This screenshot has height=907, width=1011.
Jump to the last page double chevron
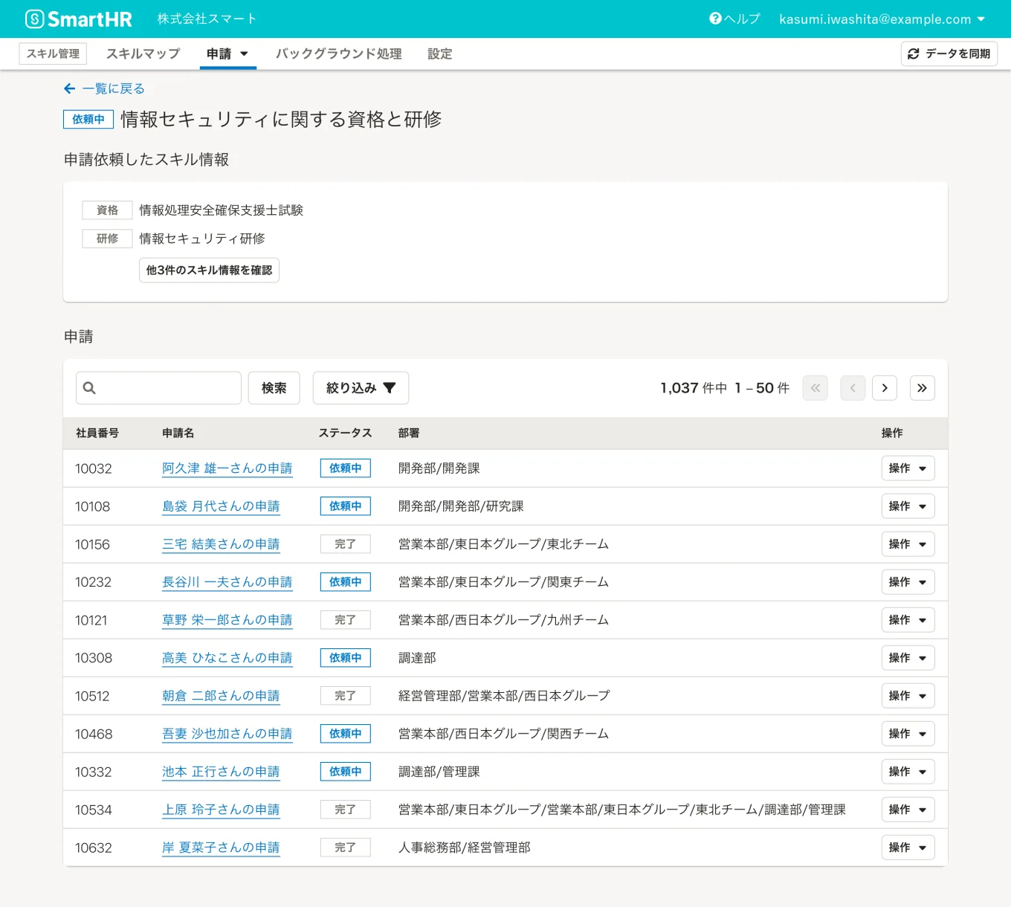point(922,388)
